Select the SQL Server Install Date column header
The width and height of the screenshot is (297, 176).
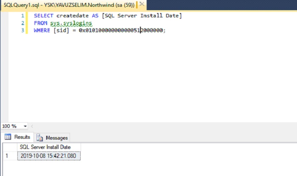pos(49,147)
